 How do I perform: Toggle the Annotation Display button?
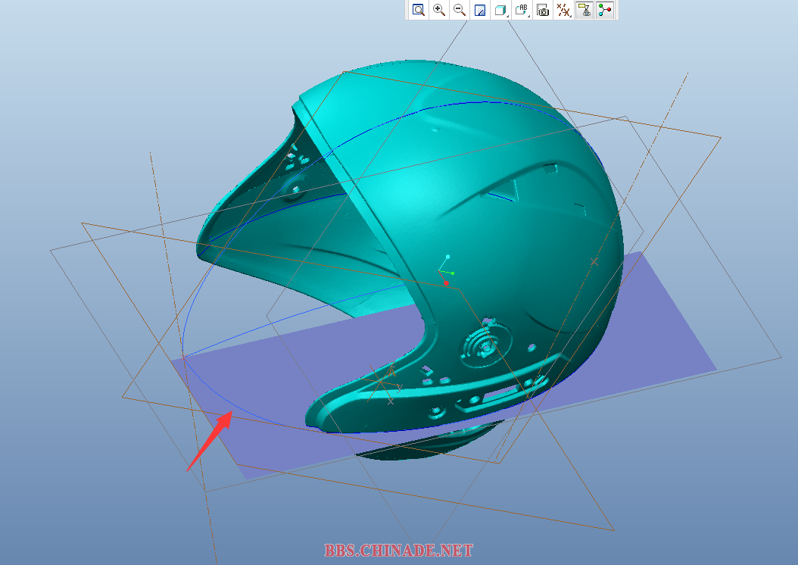click(584, 10)
